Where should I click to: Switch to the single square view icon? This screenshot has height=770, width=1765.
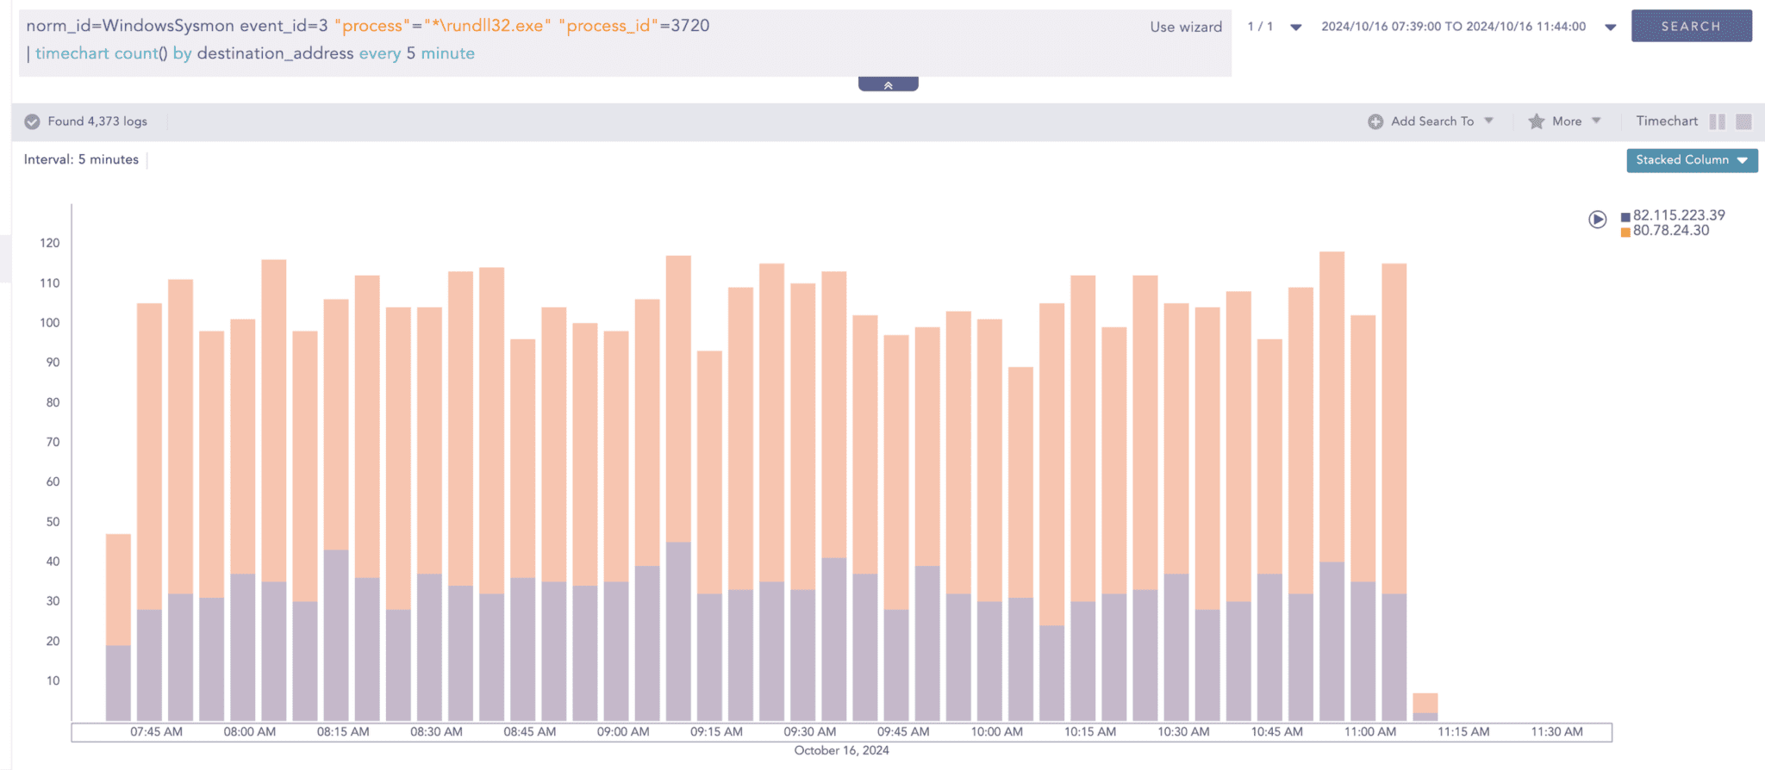(x=1743, y=122)
